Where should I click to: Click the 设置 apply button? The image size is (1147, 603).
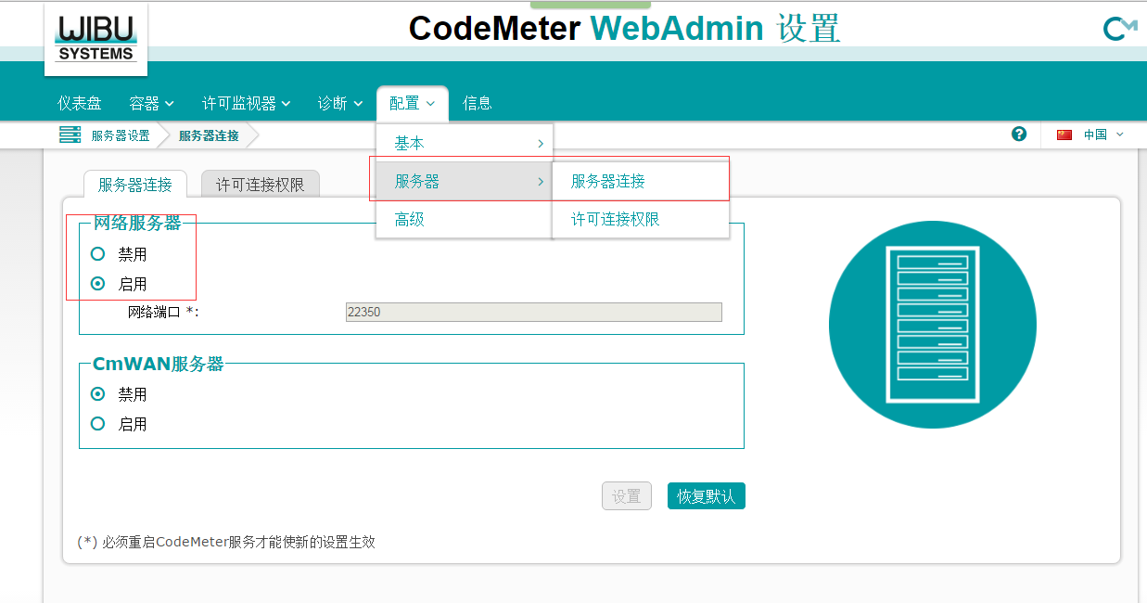tap(627, 496)
